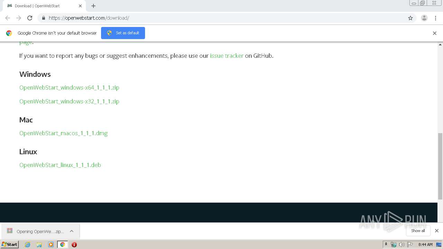Image resolution: width=443 pixels, height=249 pixels.
Task: Open Chrome three-dot menu
Action: (435, 18)
